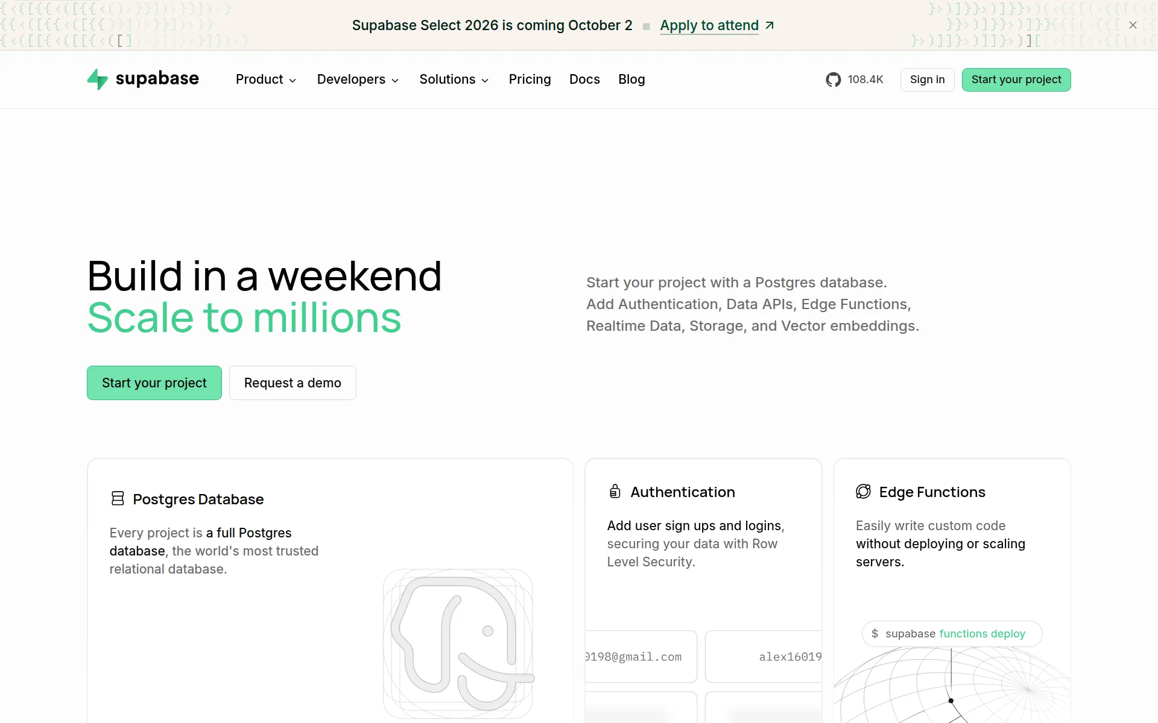Dismiss the announcement banner with the X

(x=1133, y=25)
